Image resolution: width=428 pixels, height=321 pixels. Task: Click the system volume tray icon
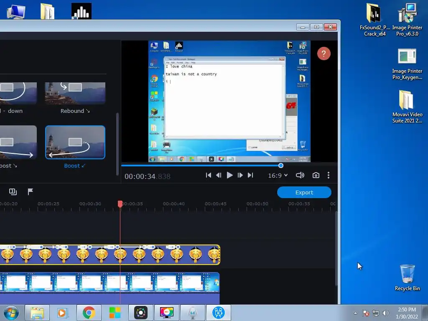tap(385, 313)
